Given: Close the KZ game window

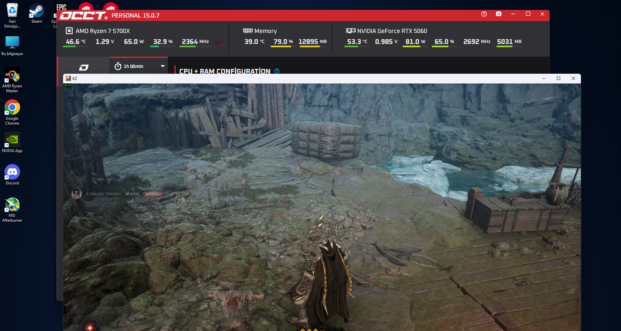Looking at the screenshot, I should pos(573,78).
